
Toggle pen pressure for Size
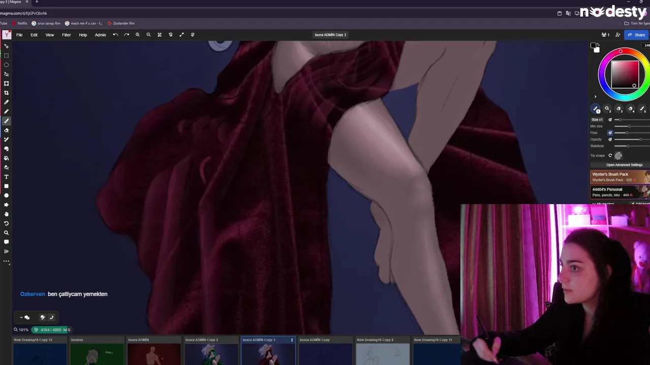pos(610,120)
